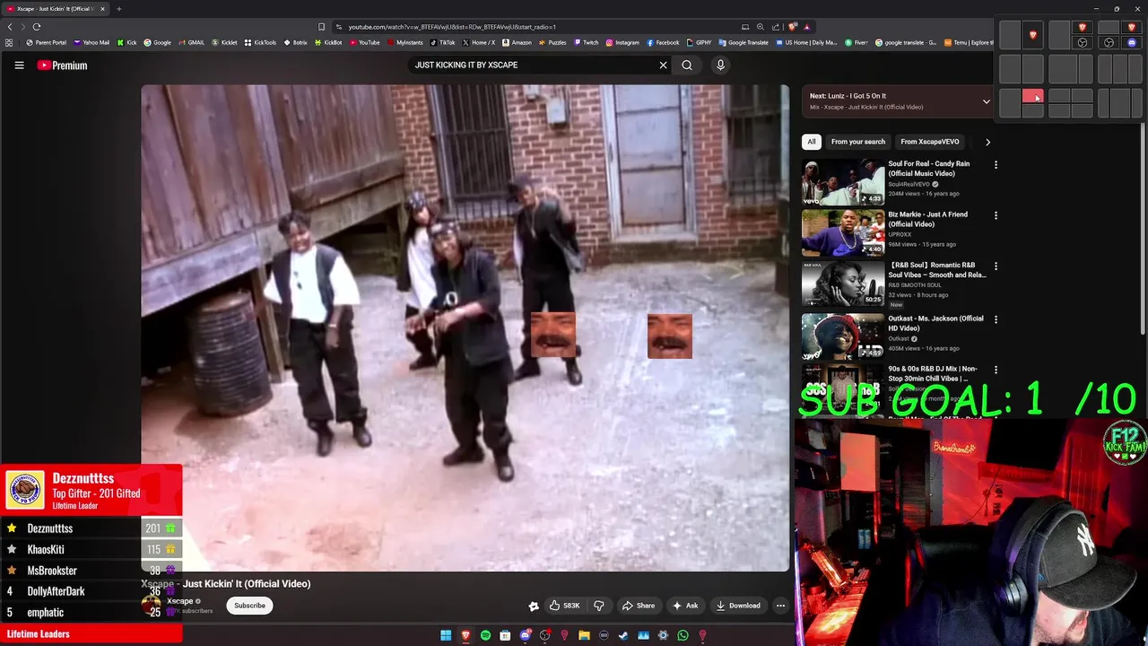Open File Explorer from taskbar

[x=584, y=635]
